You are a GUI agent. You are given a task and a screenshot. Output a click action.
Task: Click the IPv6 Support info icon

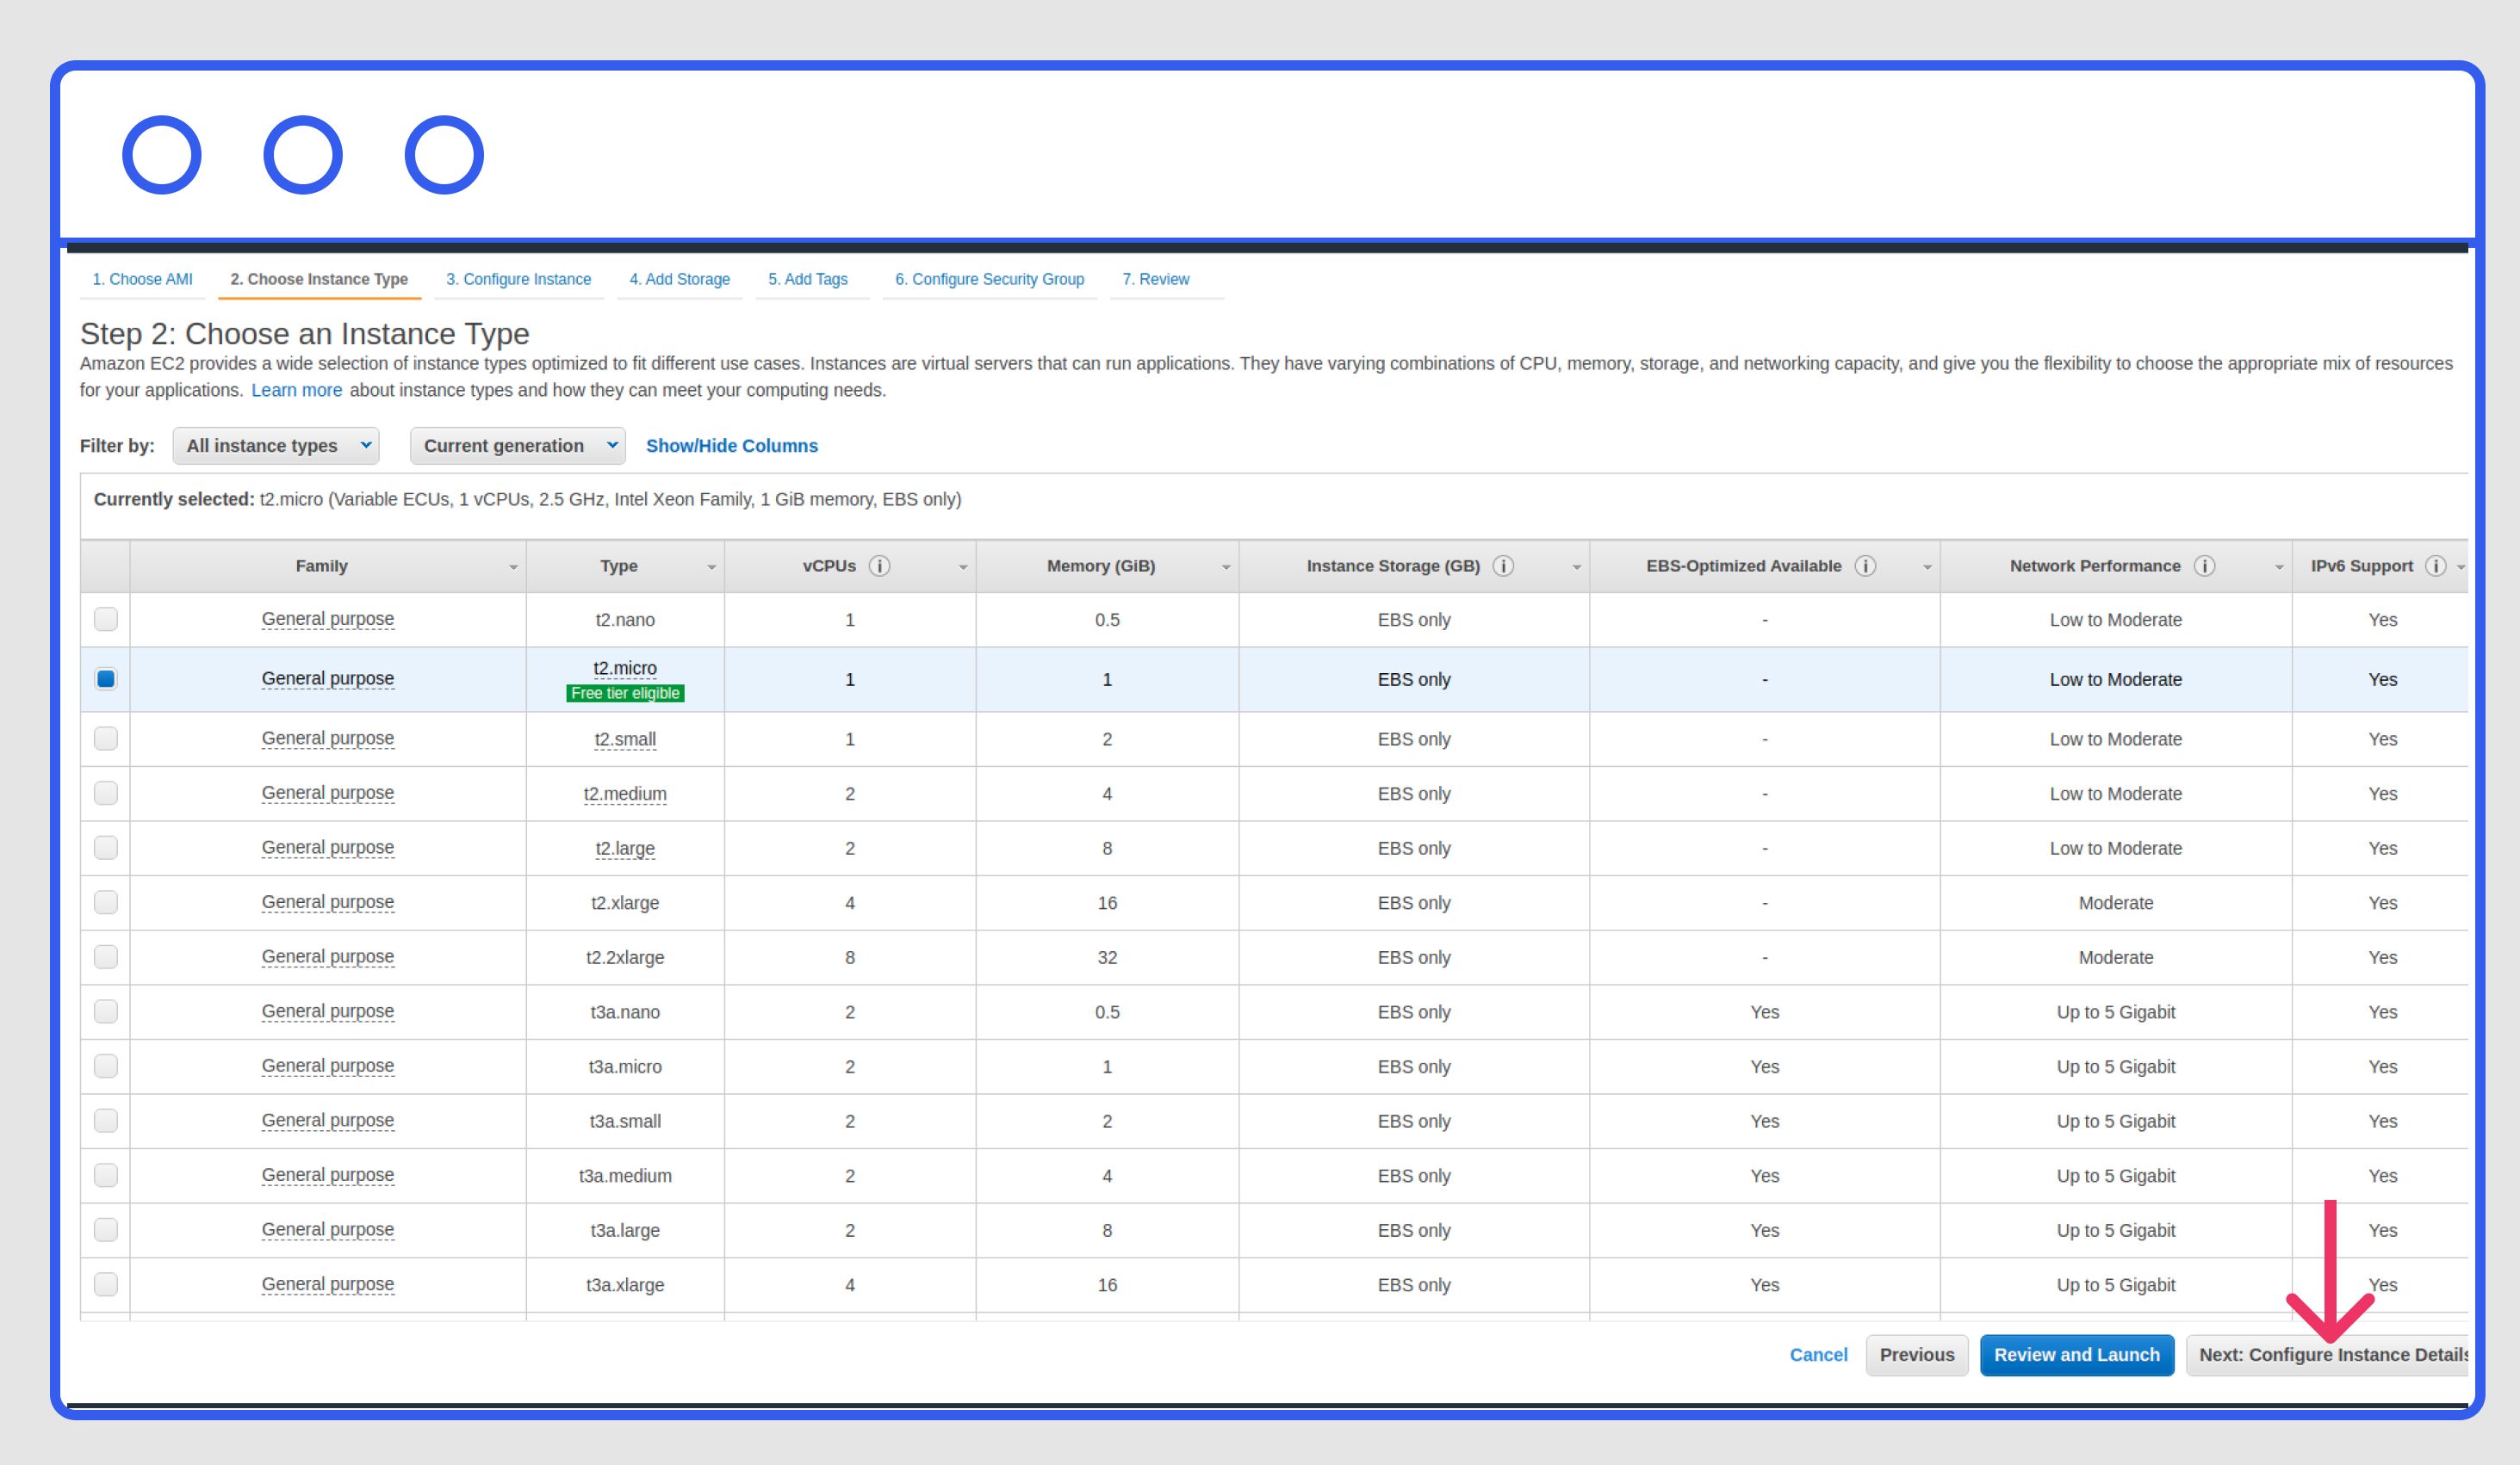point(2435,566)
